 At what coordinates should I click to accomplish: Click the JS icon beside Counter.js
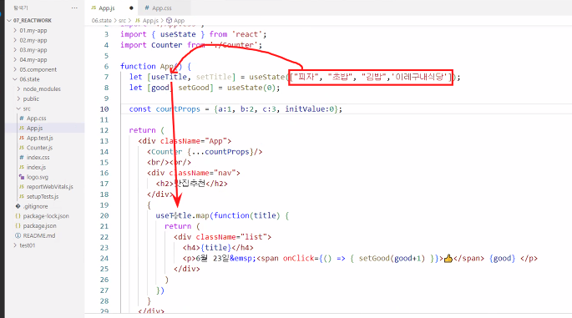pos(22,148)
